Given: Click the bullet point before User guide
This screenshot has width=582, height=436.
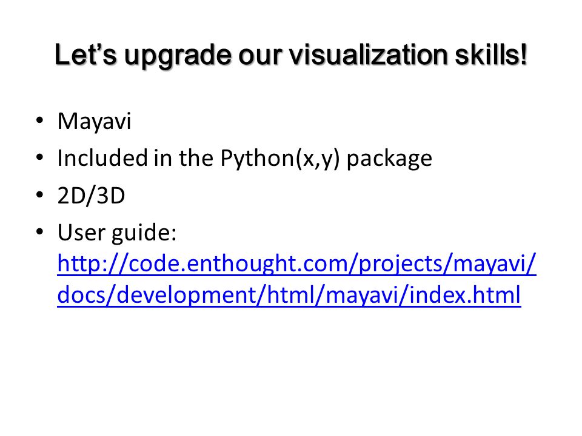Looking at the screenshot, I should tap(40, 232).
